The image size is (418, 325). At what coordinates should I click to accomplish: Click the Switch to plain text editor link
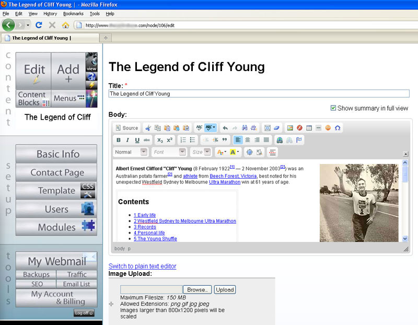point(142,266)
